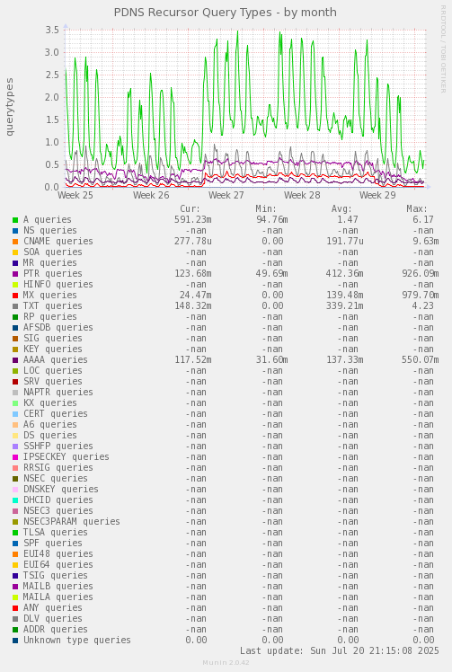Screen dimensions: 452x672
Task: Click the green A queries color swatch
Action: pos(15,220)
